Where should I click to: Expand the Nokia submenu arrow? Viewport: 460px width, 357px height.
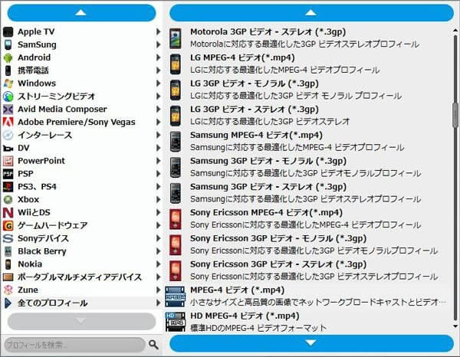158,264
